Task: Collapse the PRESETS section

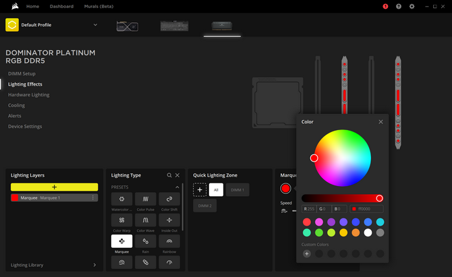Action: click(x=177, y=187)
